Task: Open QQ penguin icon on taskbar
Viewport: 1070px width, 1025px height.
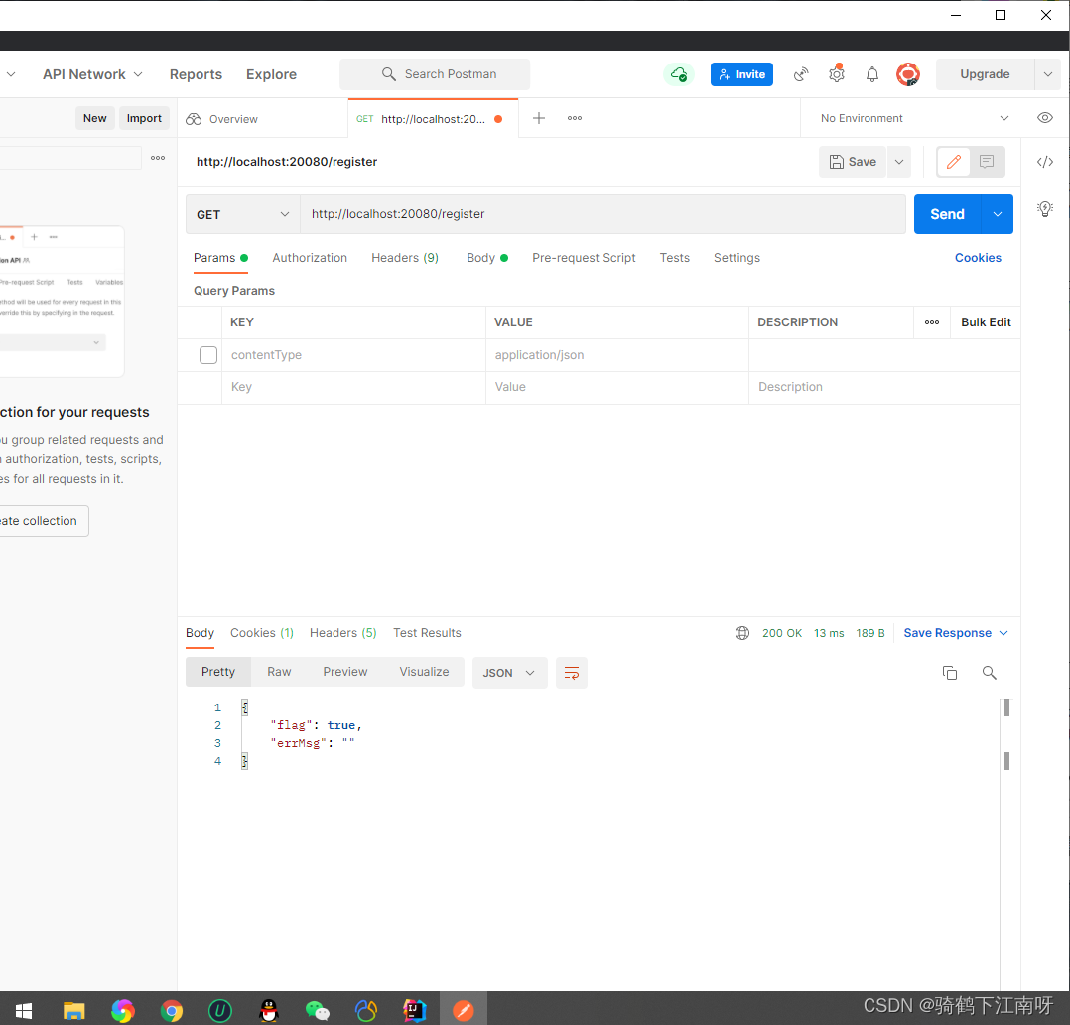Action: pyautogui.click(x=269, y=1011)
